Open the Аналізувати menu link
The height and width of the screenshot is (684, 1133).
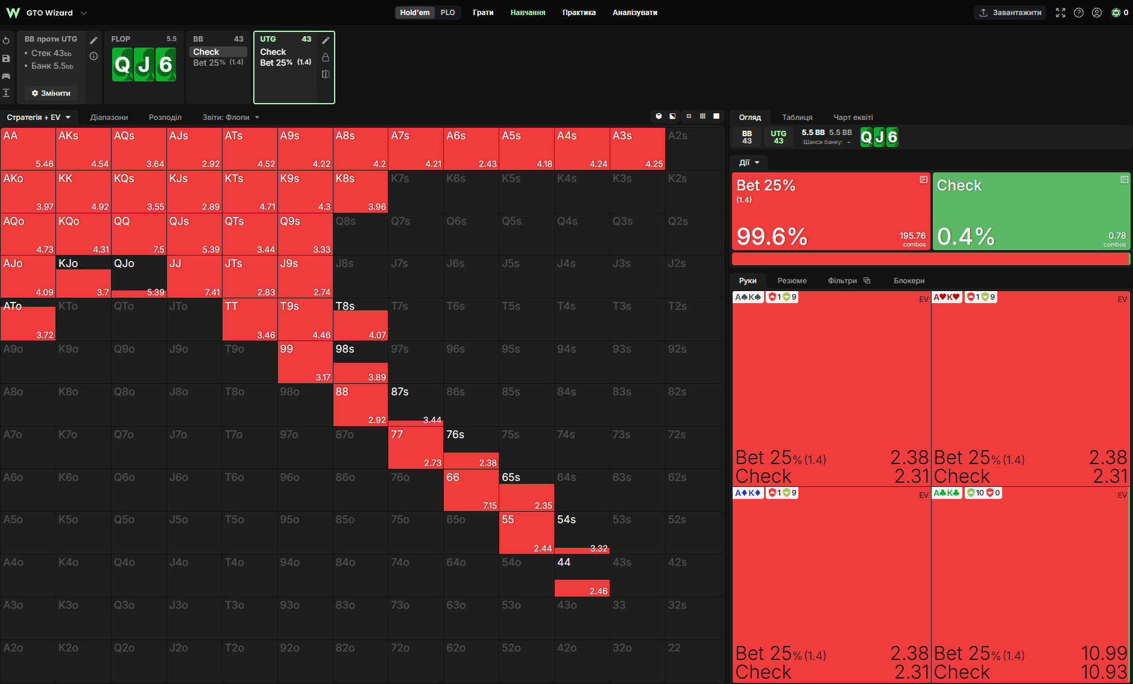635,13
